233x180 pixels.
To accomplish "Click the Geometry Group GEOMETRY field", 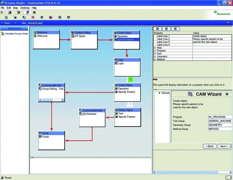I will pyautogui.click(x=220, y=125).
